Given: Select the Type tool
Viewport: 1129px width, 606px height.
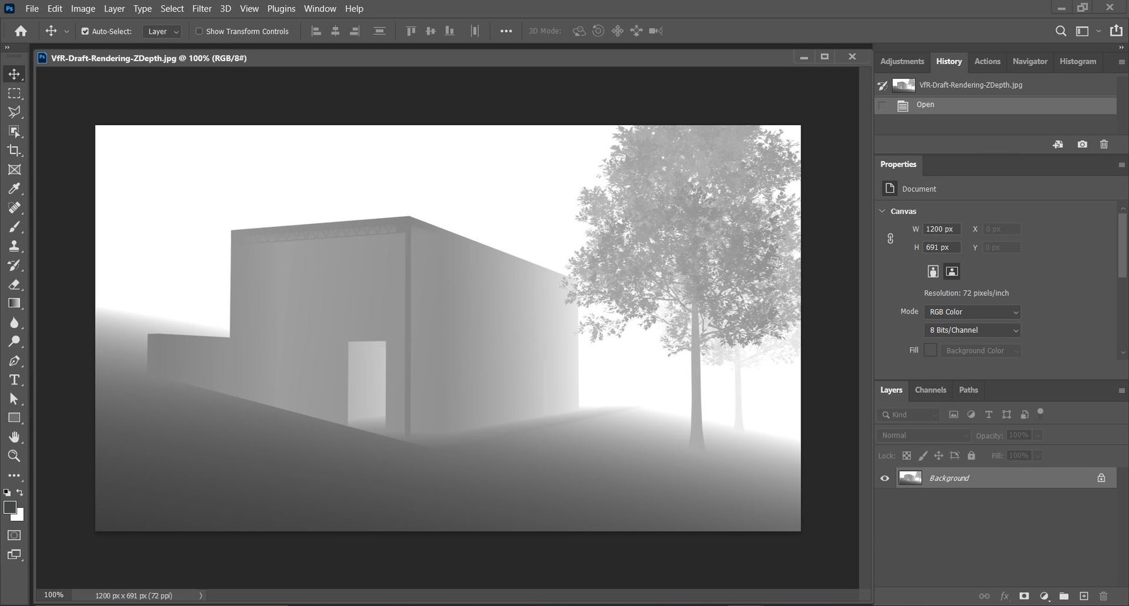Looking at the screenshot, I should [x=14, y=379].
